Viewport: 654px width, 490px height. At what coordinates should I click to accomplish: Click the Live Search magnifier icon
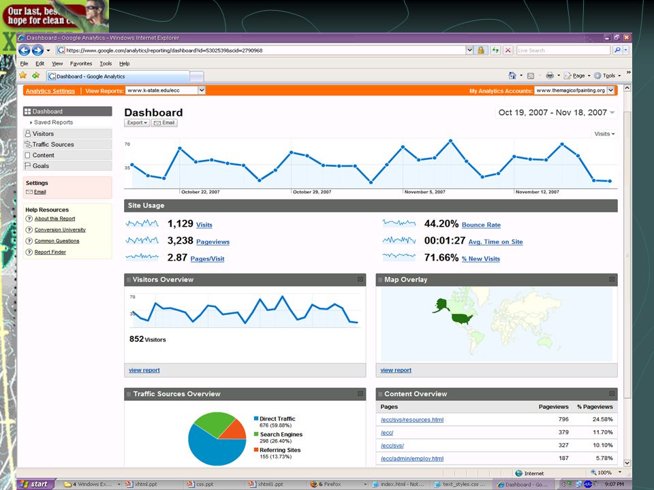[617, 50]
